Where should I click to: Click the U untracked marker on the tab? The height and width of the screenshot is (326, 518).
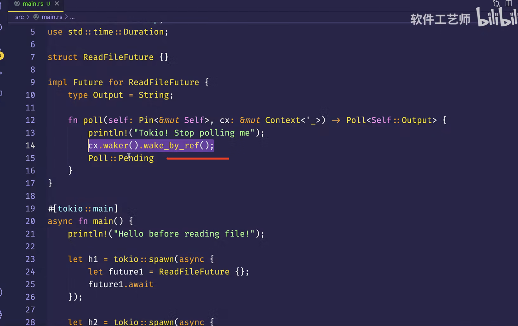[49, 4]
